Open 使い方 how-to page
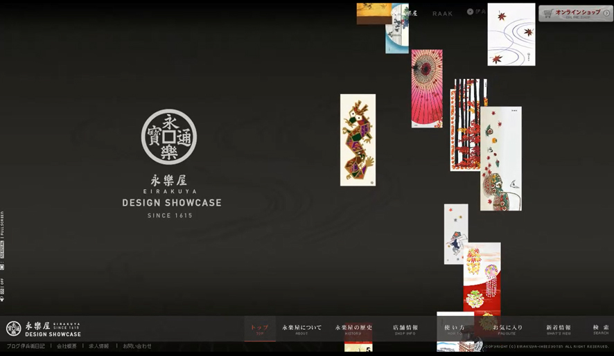This screenshot has height=356, width=614. click(x=454, y=330)
